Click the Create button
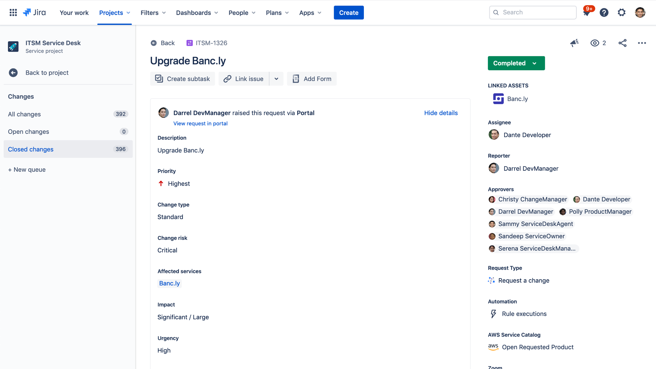The width and height of the screenshot is (656, 369). [349, 13]
